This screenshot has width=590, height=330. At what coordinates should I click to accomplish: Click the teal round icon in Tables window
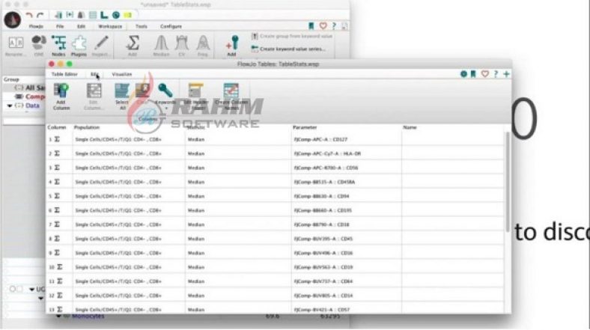(x=463, y=74)
